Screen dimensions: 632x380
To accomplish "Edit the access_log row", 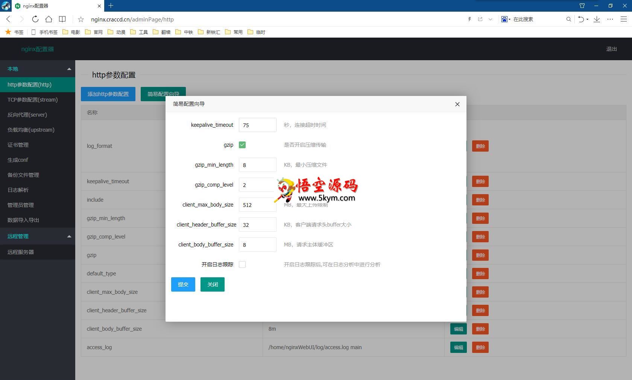I will (459, 347).
